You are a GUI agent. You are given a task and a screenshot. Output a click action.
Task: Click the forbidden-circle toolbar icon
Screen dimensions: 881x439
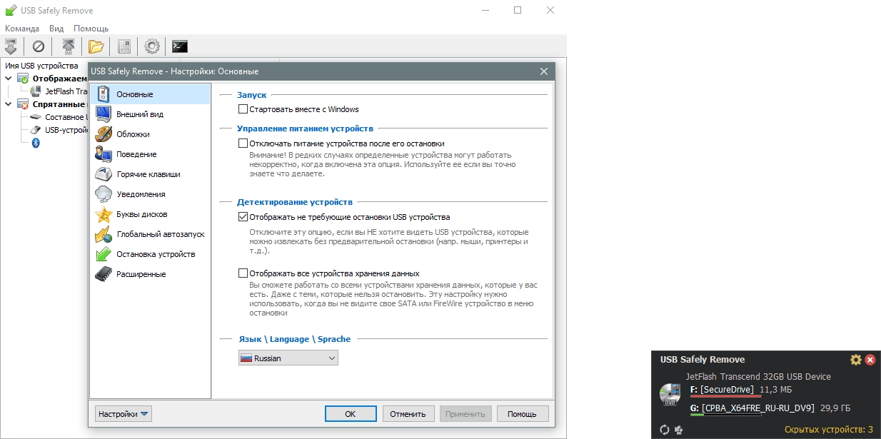point(39,46)
